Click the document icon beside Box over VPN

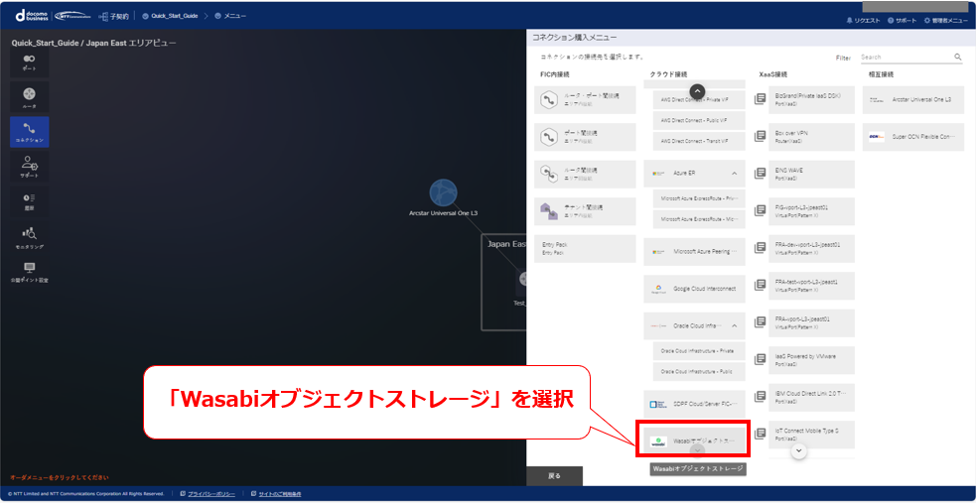click(x=760, y=136)
